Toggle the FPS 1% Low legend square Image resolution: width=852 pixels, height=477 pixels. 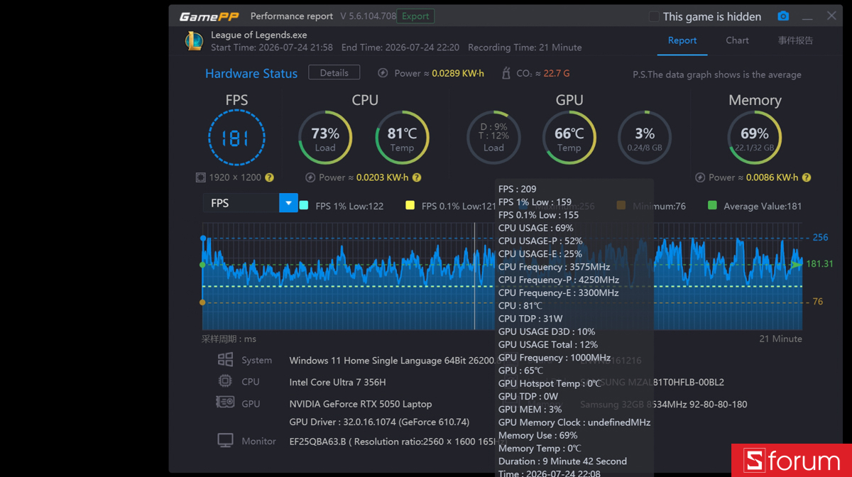(x=304, y=206)
